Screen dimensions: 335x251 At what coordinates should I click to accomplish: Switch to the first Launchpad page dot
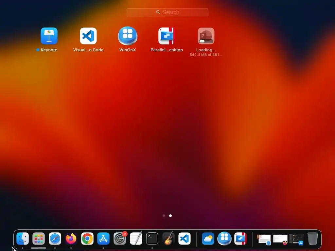click(164, 216)
